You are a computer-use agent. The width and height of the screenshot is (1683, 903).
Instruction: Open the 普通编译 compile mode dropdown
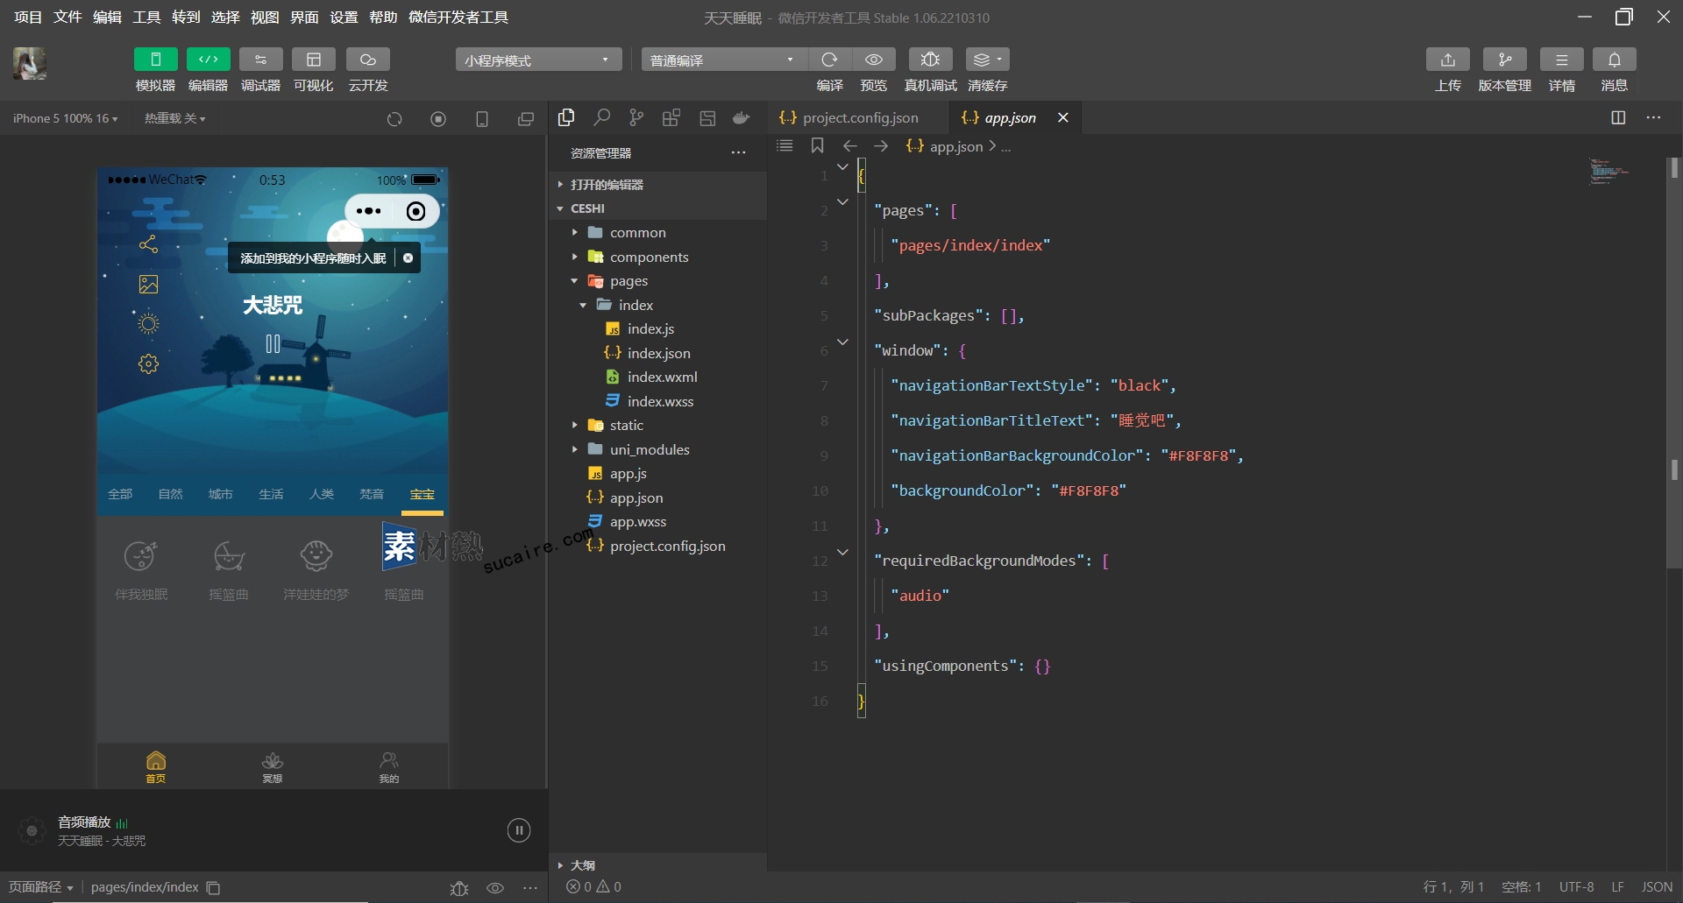click(x=724, y=60)
